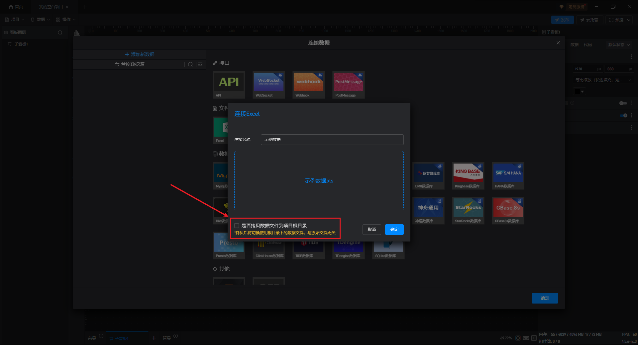Viewport: 638px width, 345px height.
Task: Choose the Kingbase database icon
Action: (468, 175)
